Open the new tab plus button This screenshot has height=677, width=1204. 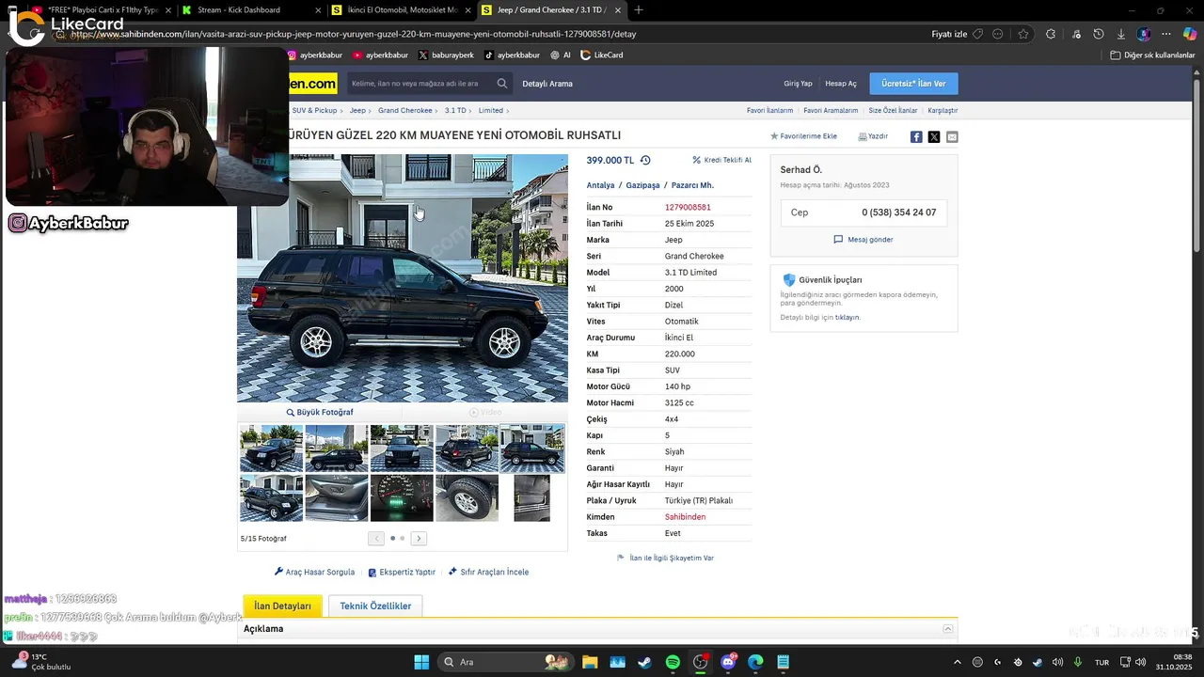pos(639,10)
